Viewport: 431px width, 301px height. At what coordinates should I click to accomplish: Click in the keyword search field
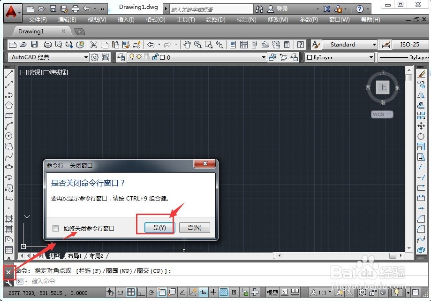pos(211,9)
